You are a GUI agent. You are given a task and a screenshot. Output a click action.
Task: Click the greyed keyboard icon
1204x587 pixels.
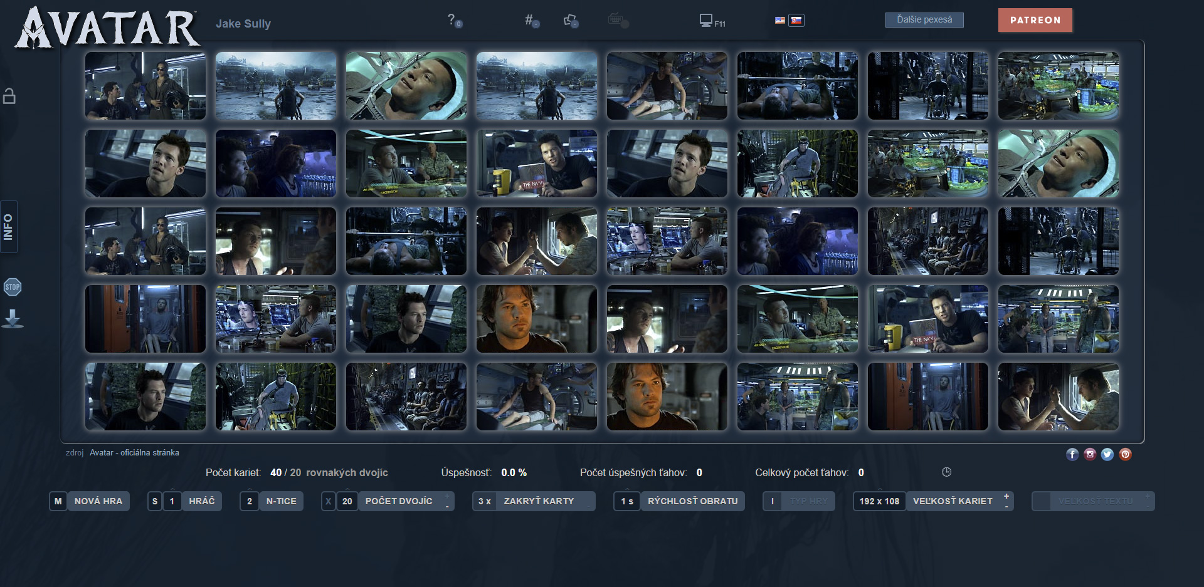tap(618, 21)
